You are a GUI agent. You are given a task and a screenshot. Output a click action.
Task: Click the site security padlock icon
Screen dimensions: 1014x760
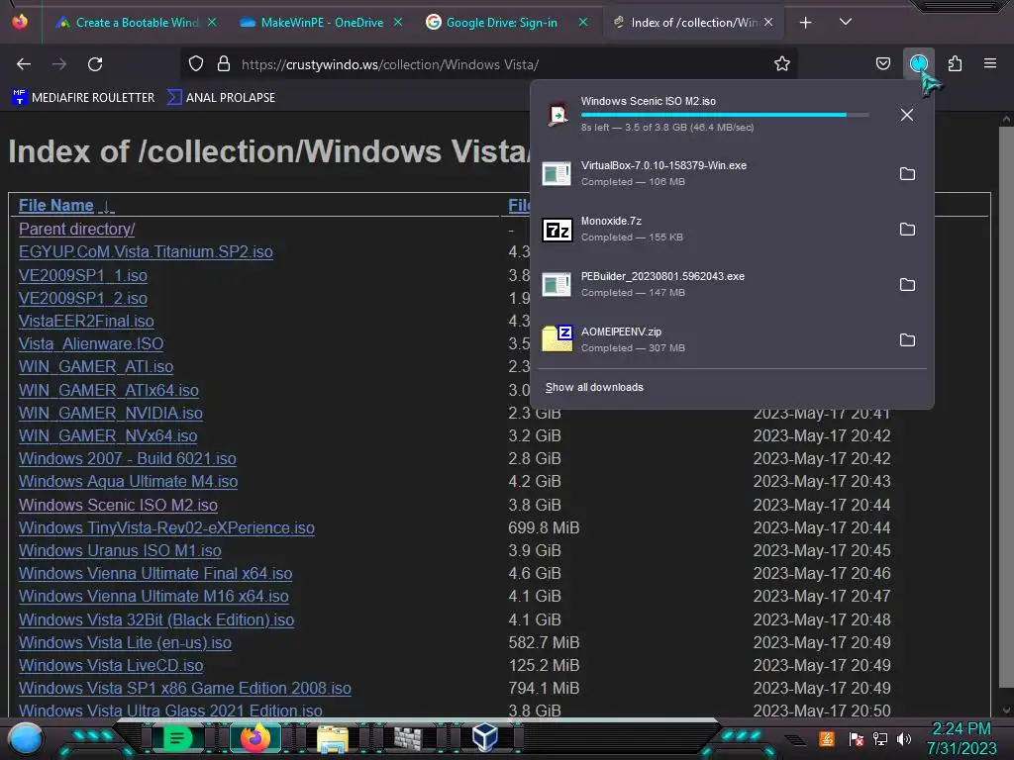tap(224, 64)
